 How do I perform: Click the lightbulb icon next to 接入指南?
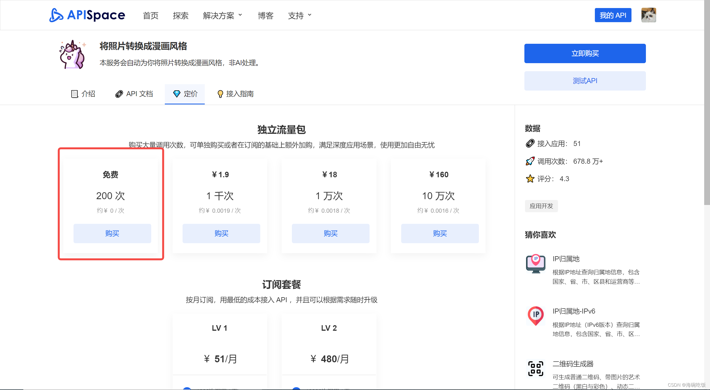pyautogui.click(x=220, y=94)
